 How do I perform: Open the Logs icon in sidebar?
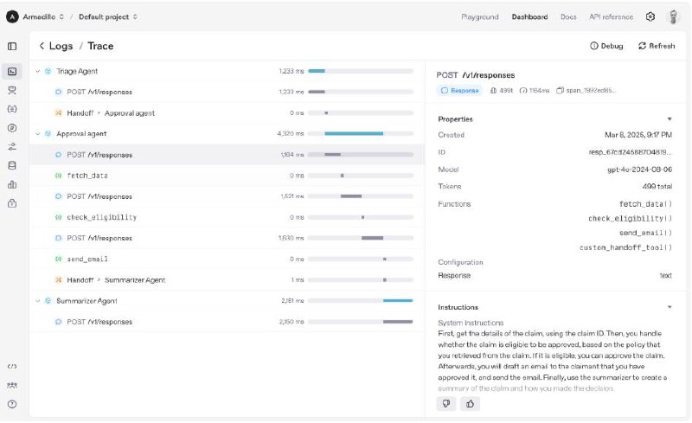12,72
